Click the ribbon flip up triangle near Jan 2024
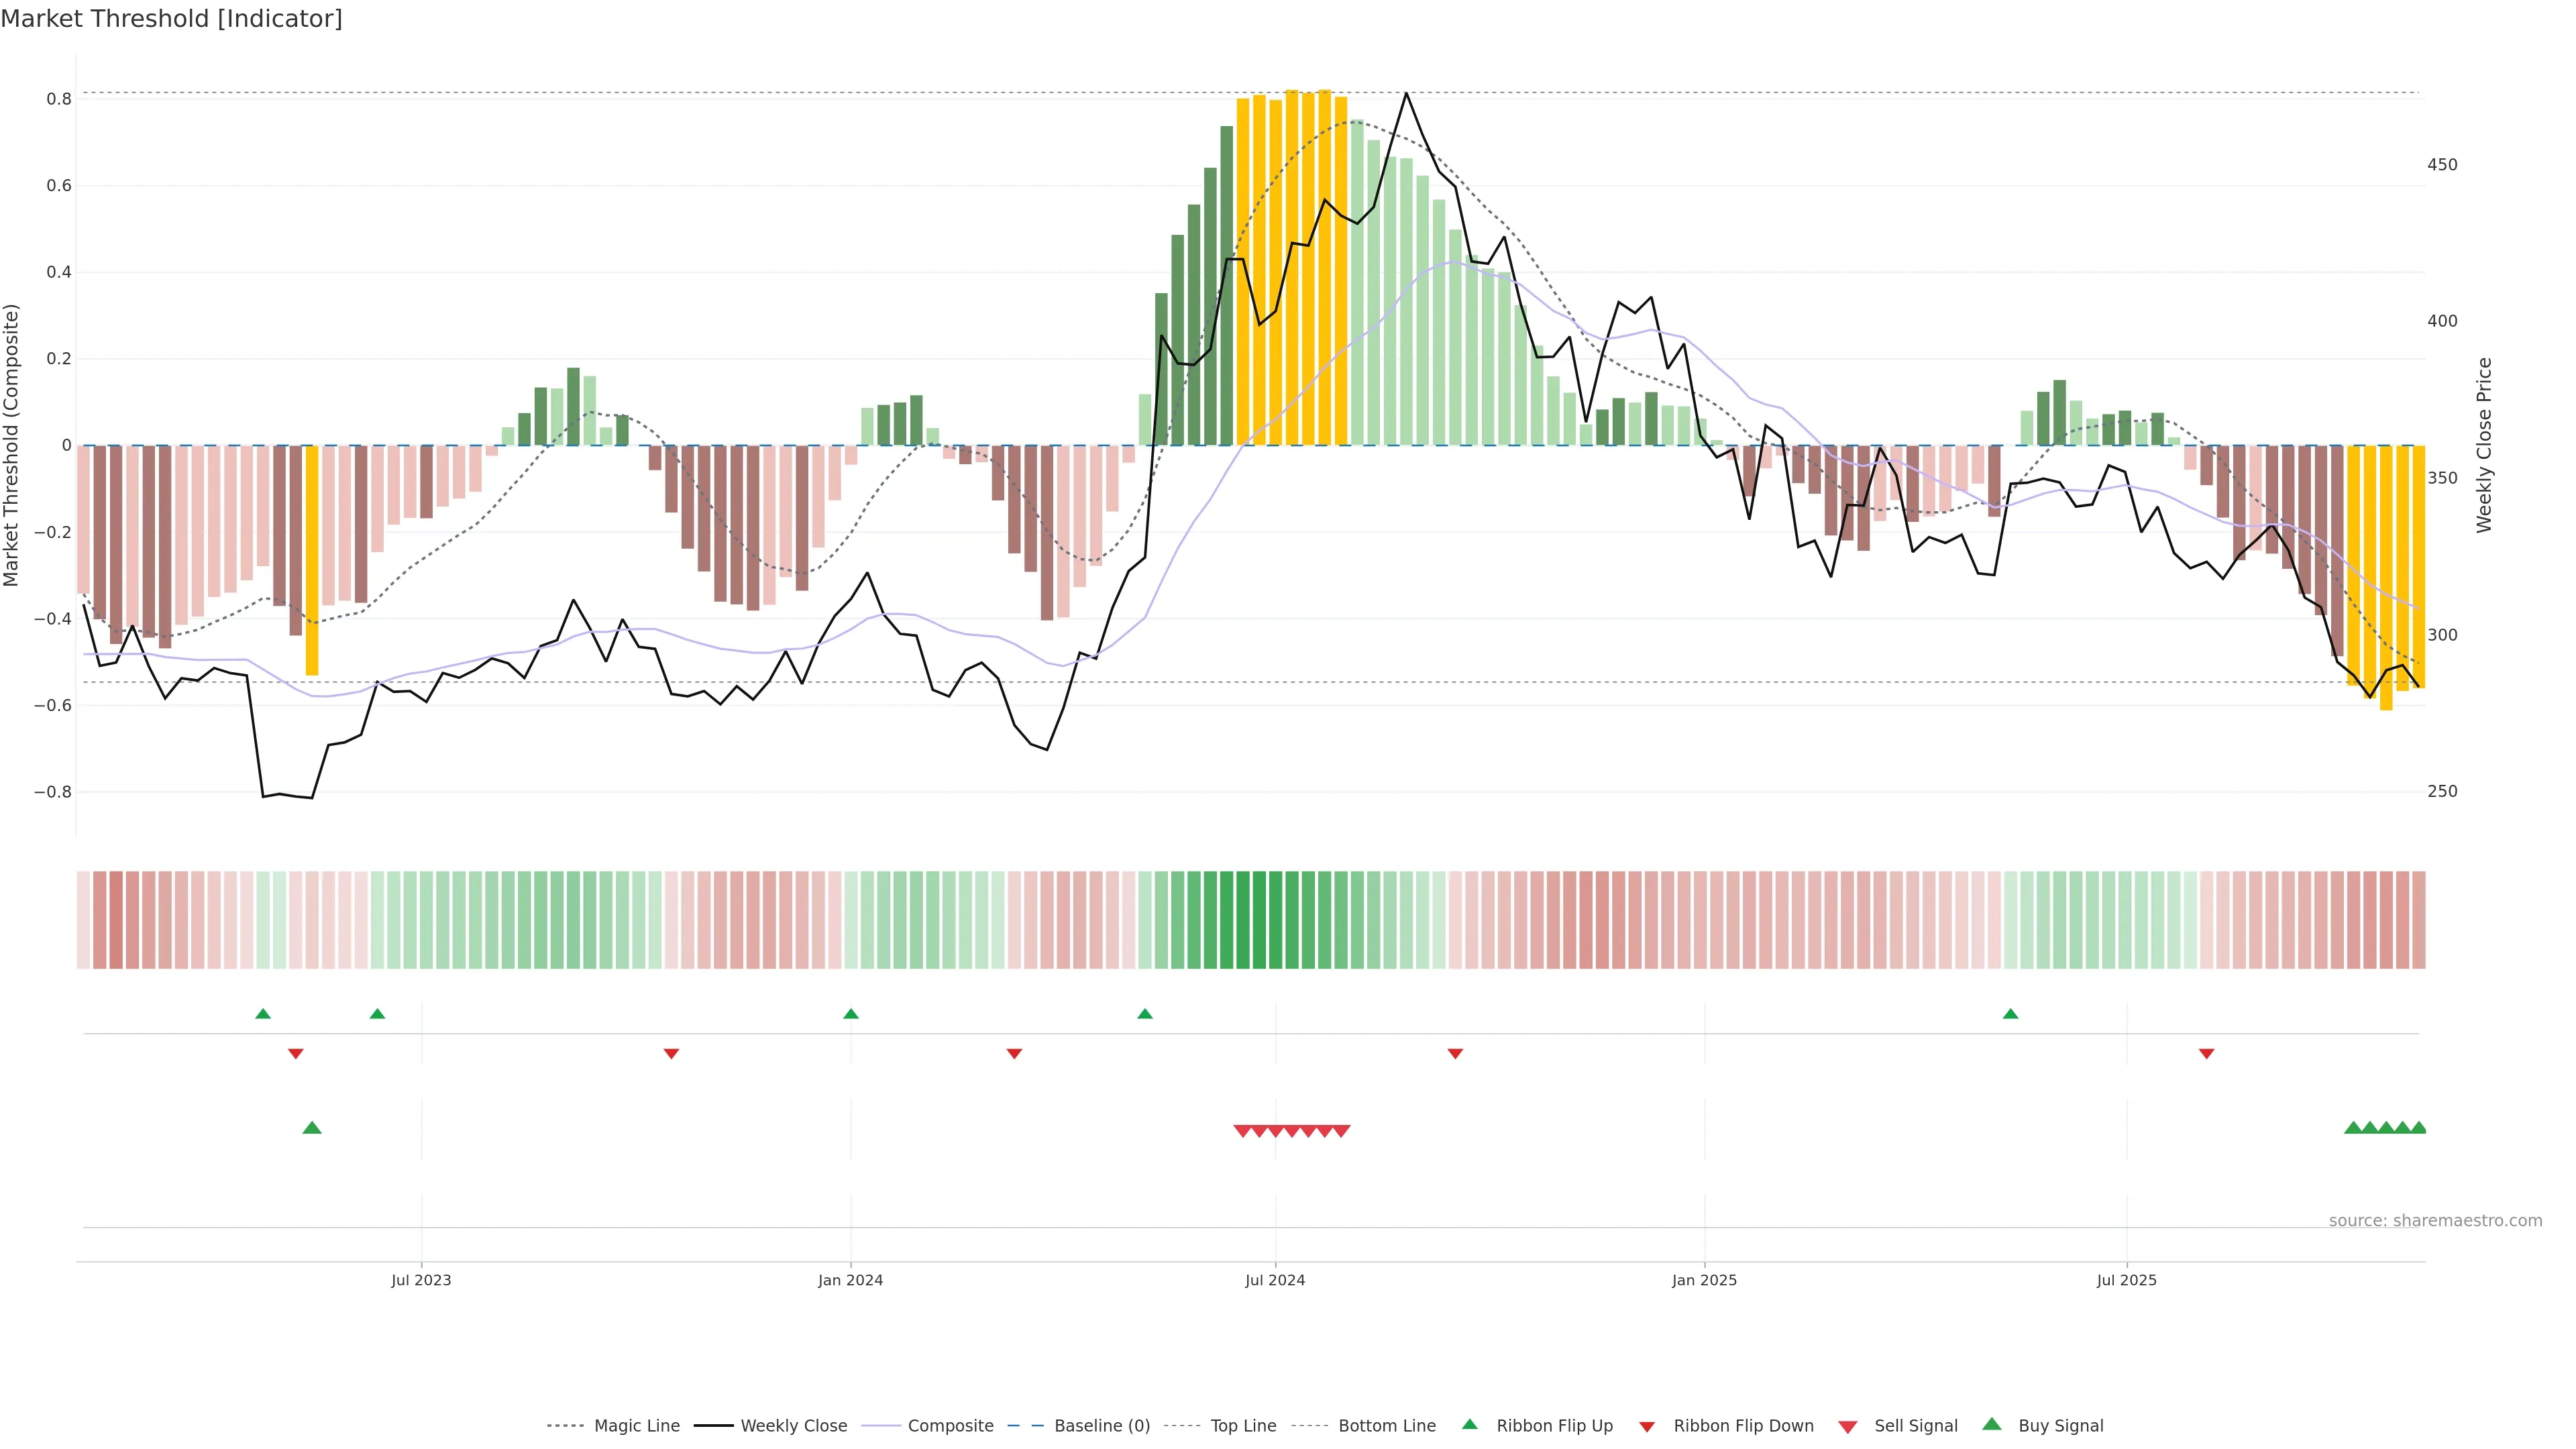The height and width of the screenshot is (1449, 2576). coord(851,1014)
